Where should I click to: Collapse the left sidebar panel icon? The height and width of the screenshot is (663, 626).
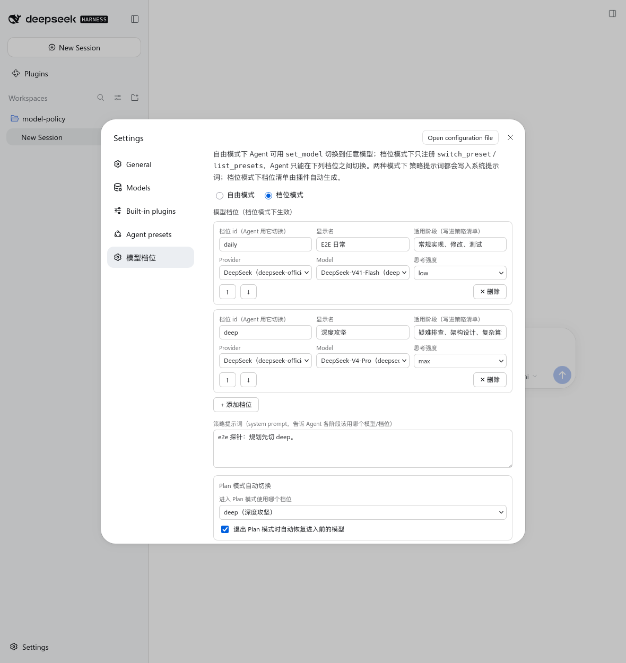[x=135, y=19]
